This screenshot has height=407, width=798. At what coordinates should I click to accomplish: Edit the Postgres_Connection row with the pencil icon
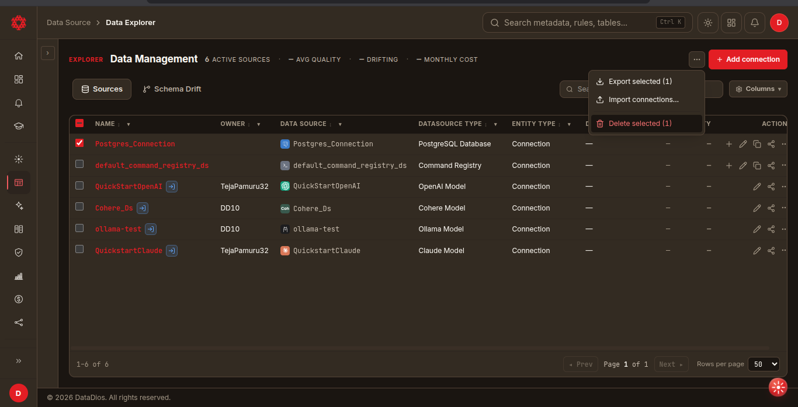tap(743, 144)
